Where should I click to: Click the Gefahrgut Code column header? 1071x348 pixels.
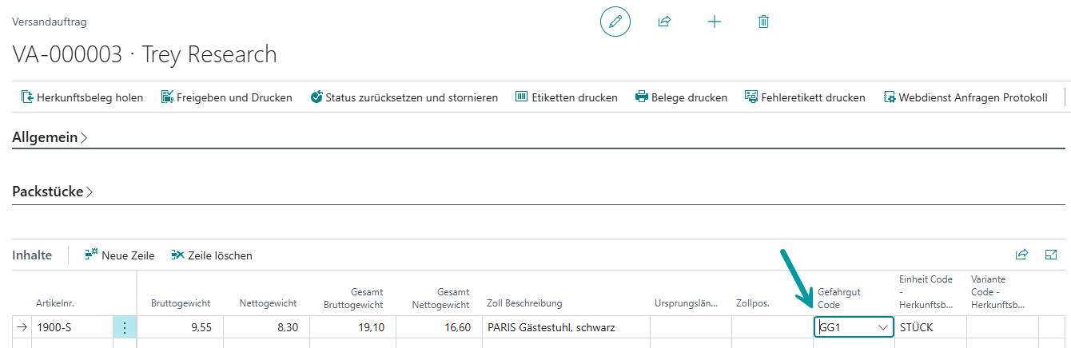click(x=838, y=299)
